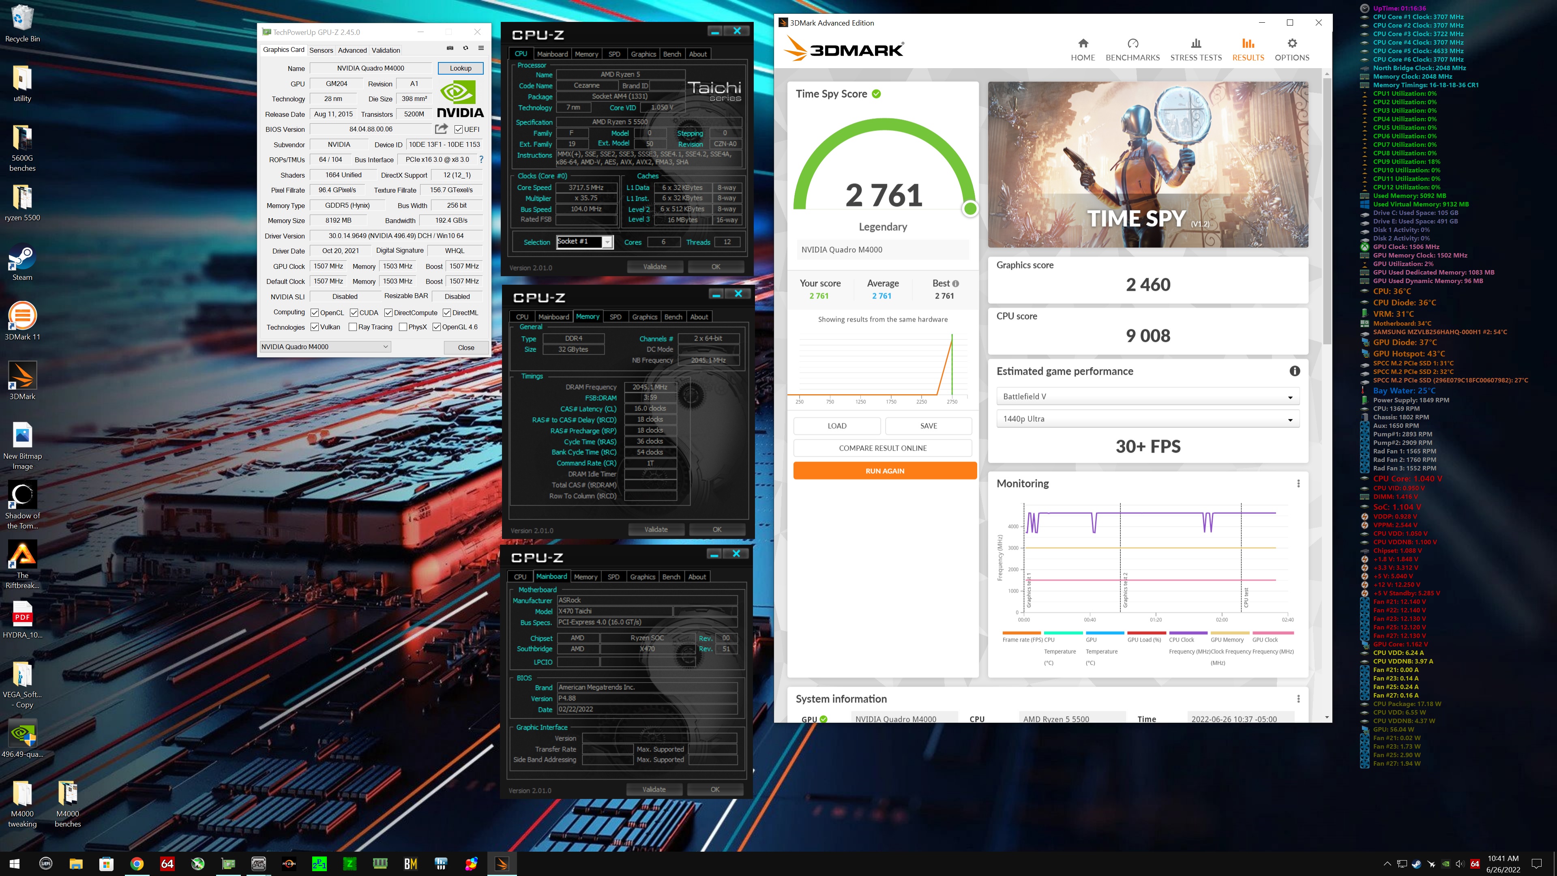Open the Windows Start menu
The height and width of the screenshot is (876, 1557).
[x=15, y=864]
